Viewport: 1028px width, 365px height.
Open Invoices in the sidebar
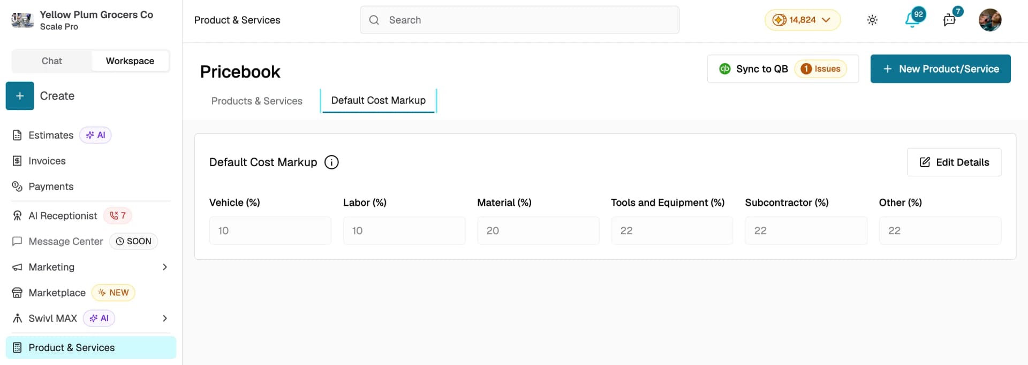tap(47, 161)
